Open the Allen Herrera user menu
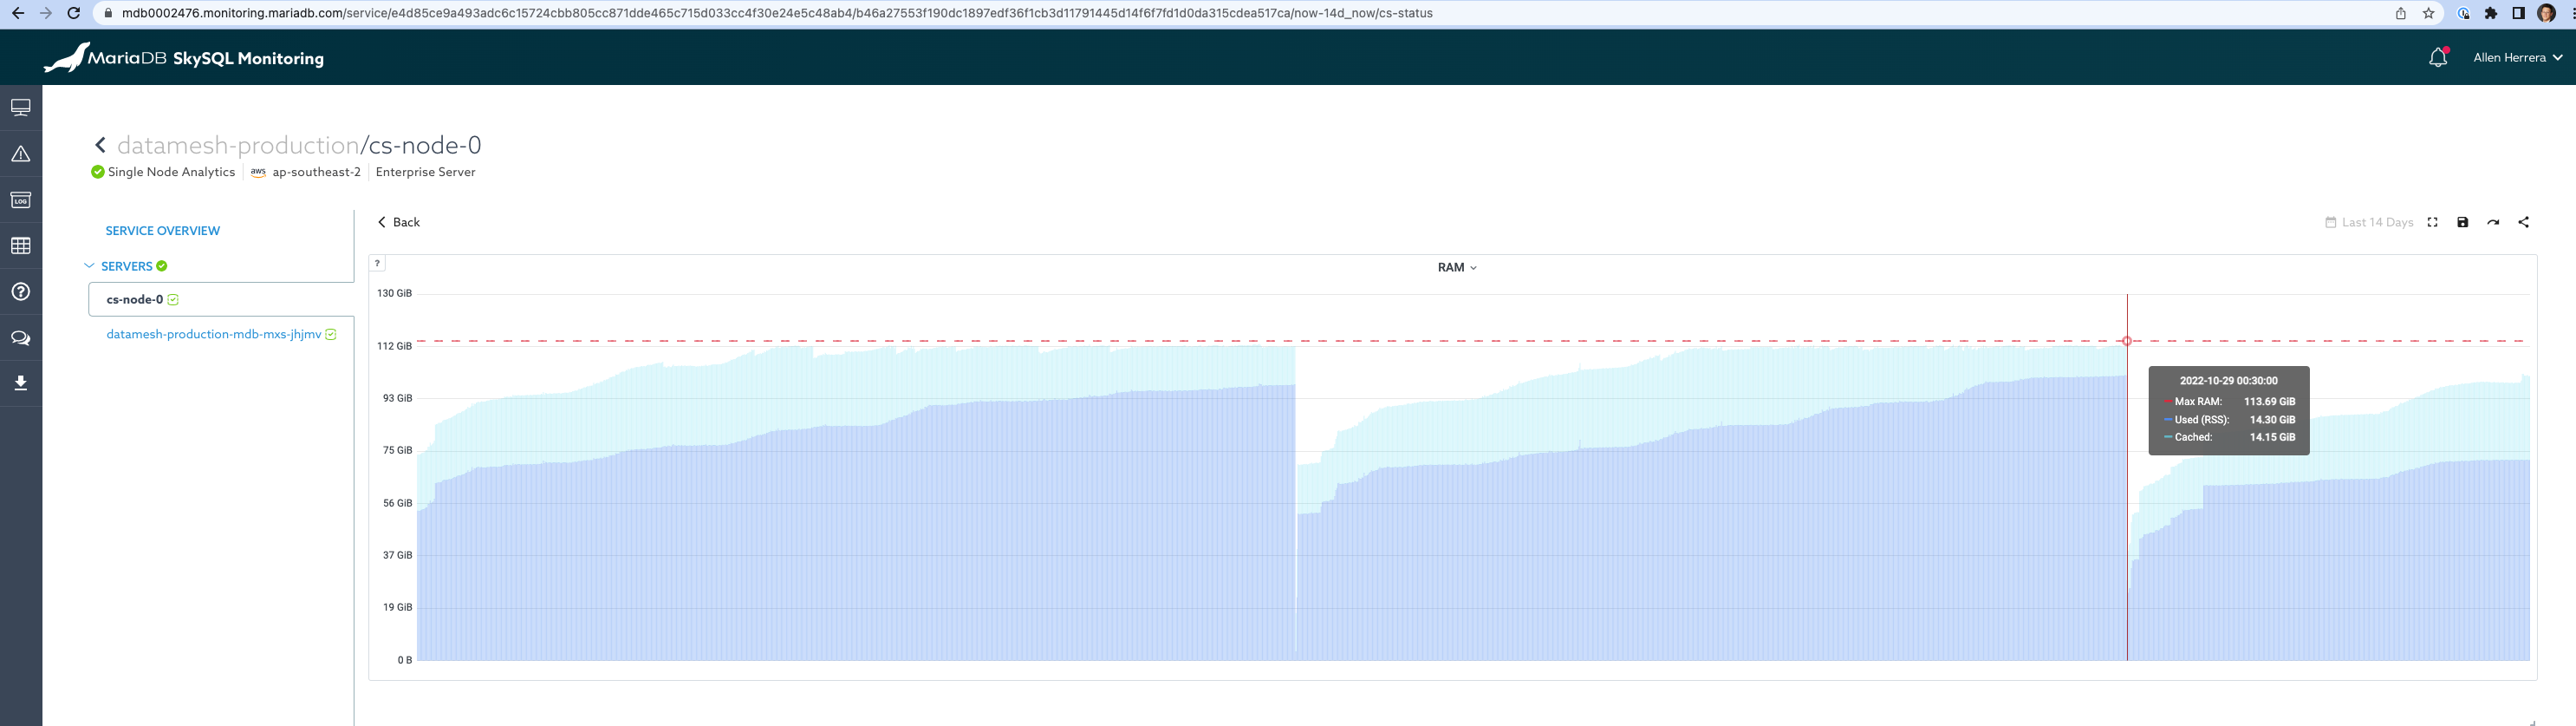 2517,58
